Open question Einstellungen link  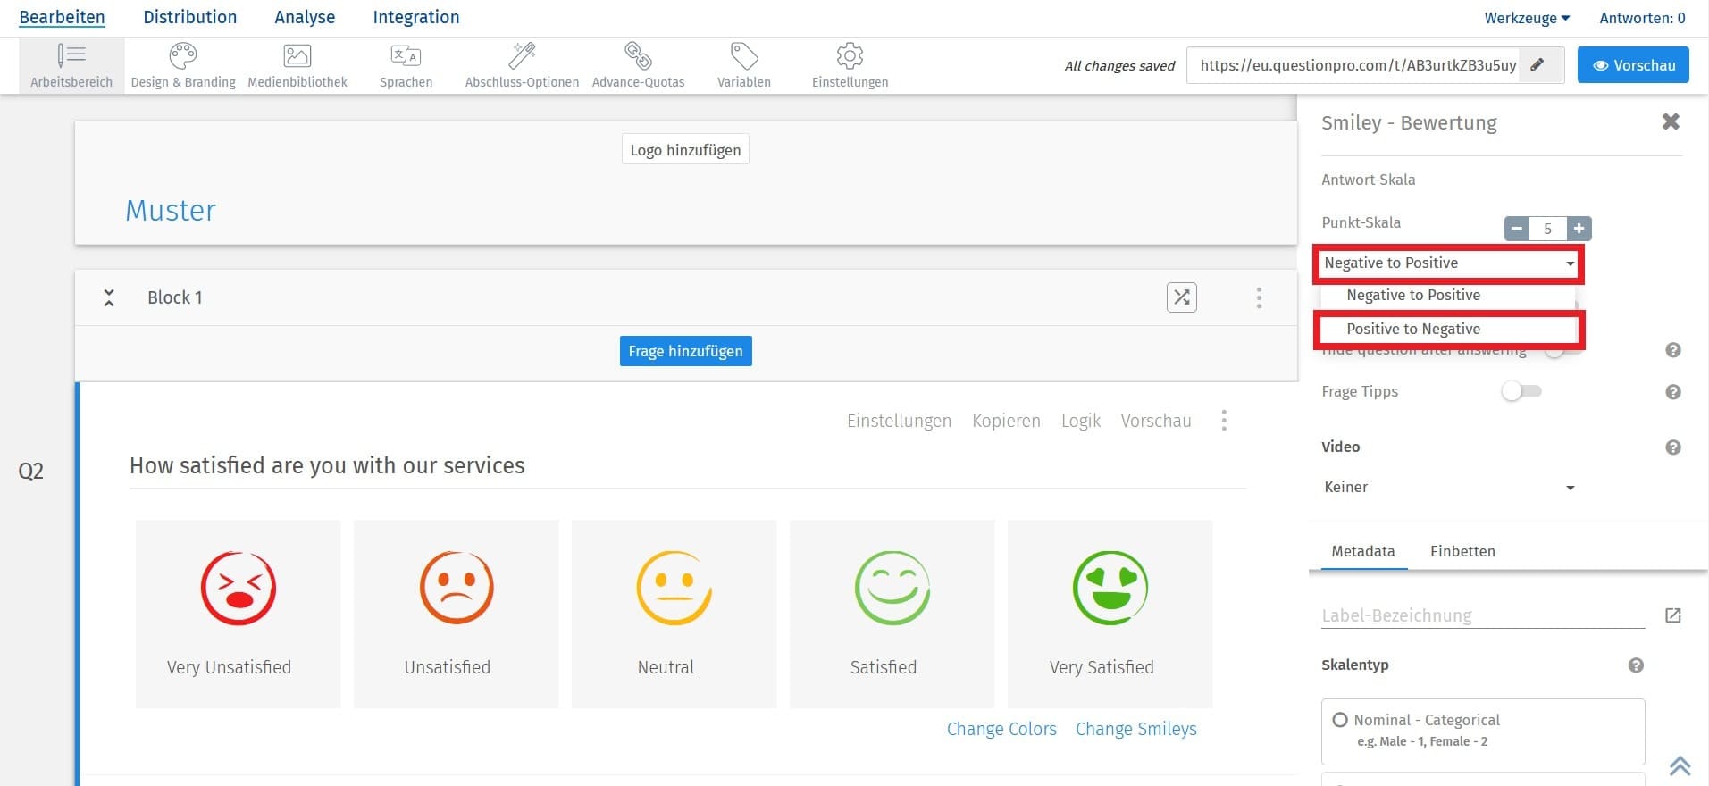899,421
